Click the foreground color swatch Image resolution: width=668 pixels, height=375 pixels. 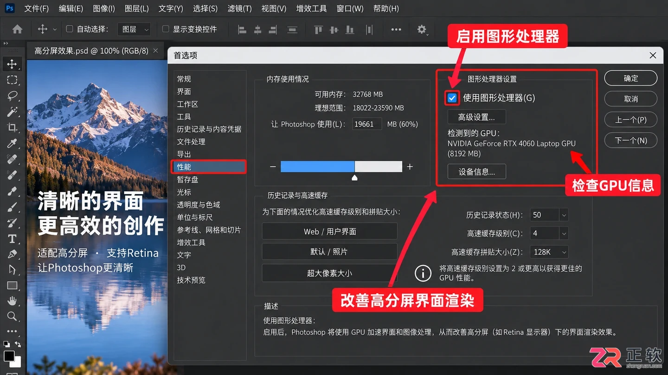[x=9, y=356]
